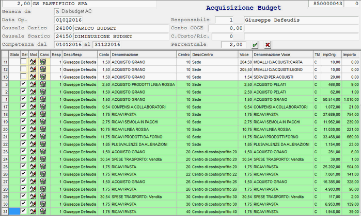Delete row 12 using its Canc trash icon

click(x=43, y=69)
